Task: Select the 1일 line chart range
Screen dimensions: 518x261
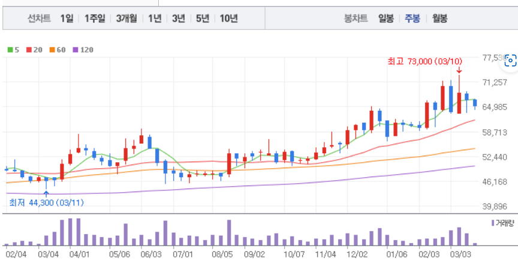Action: pyautogui.click(x=67, y=19)
